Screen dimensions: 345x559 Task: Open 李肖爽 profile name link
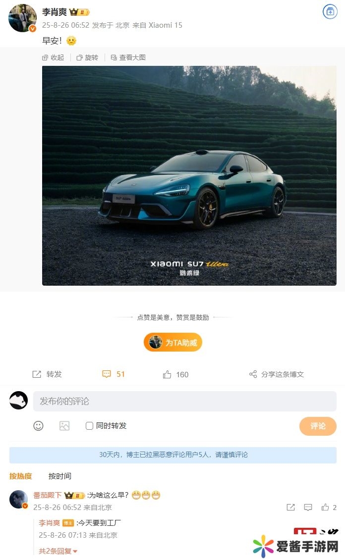click(x=54, y=12)
